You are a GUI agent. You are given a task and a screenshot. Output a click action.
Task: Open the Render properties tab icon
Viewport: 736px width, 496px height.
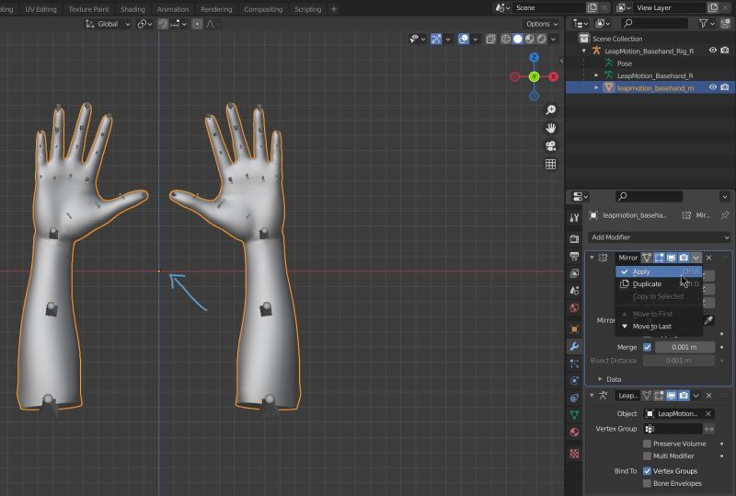point(574,238)
